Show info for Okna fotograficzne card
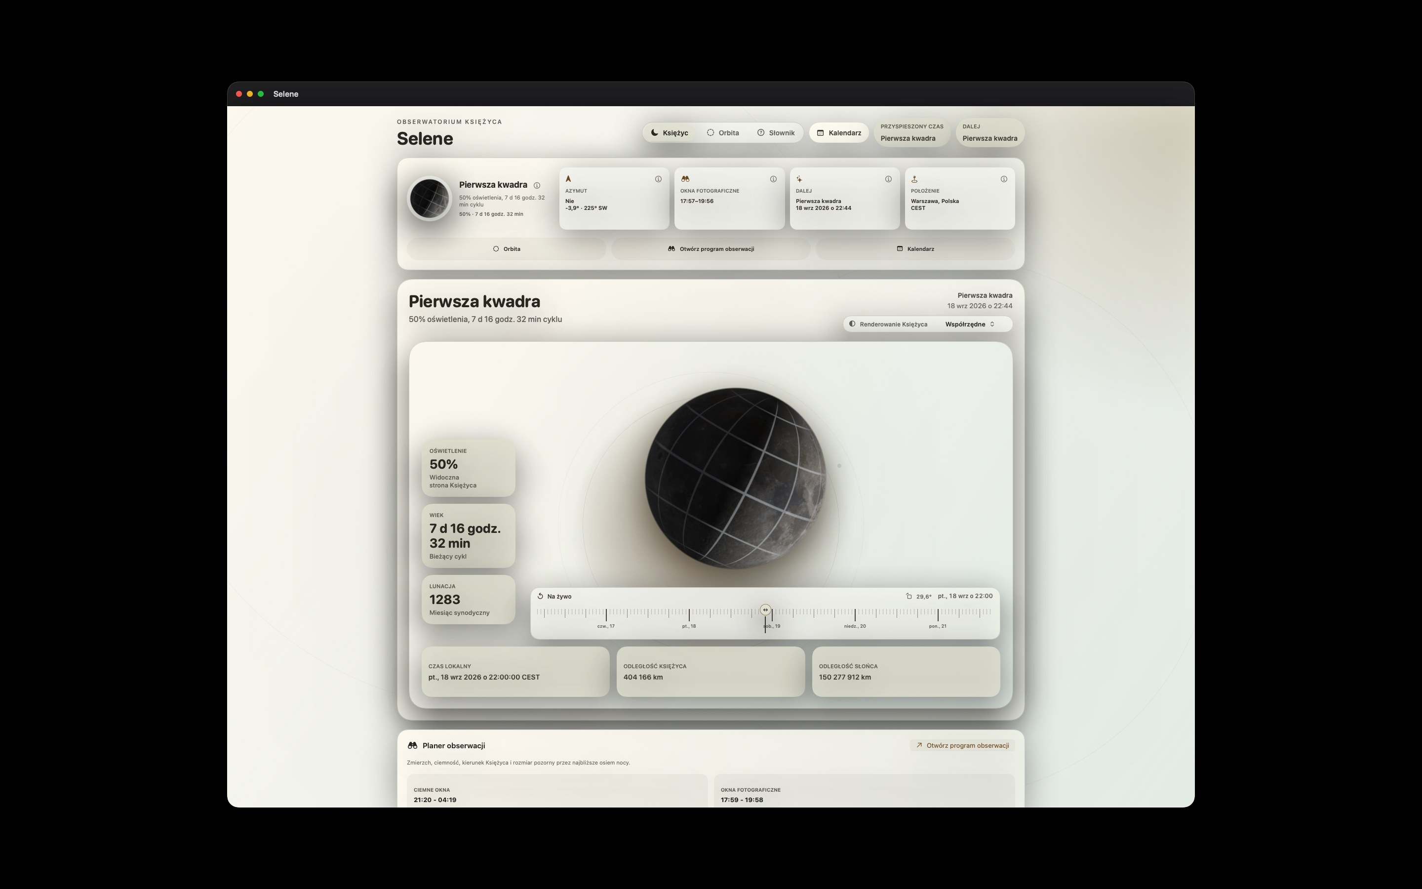Viewport: 1422px width, 889px height. (x=773, y=179)
